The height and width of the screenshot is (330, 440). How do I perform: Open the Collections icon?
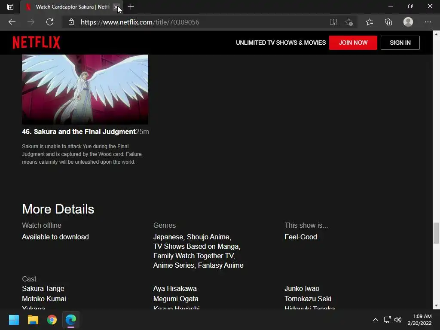(x=388, y=22)
